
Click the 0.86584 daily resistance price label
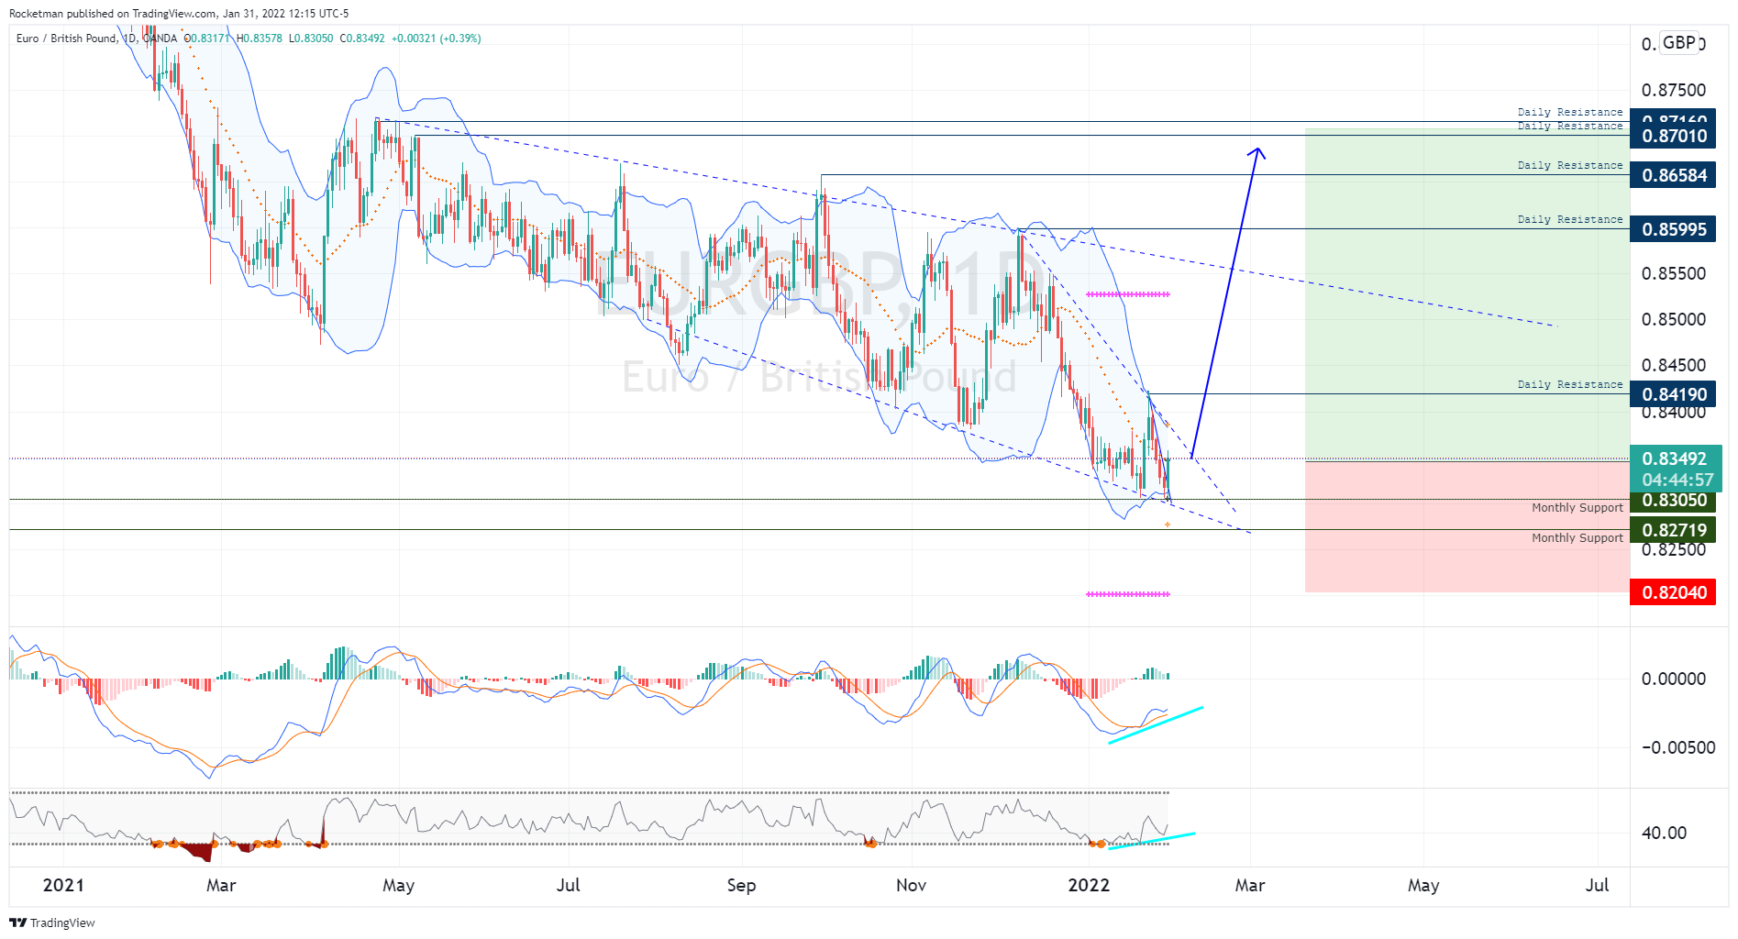1673,175
